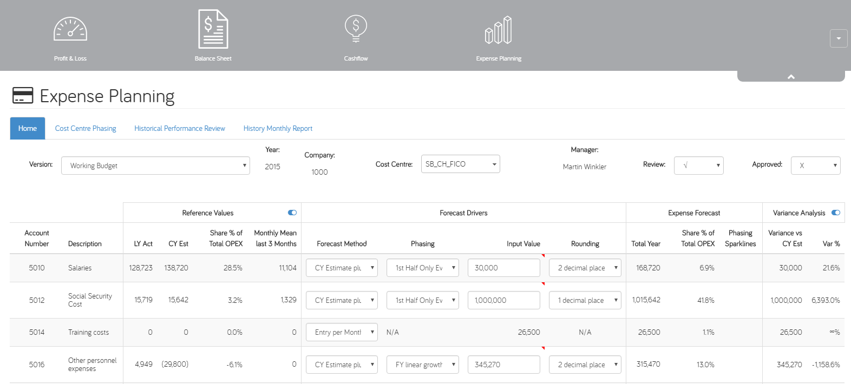Open the Review status dropdown
The width and height of the screenshot is (851, 384).
699,165
